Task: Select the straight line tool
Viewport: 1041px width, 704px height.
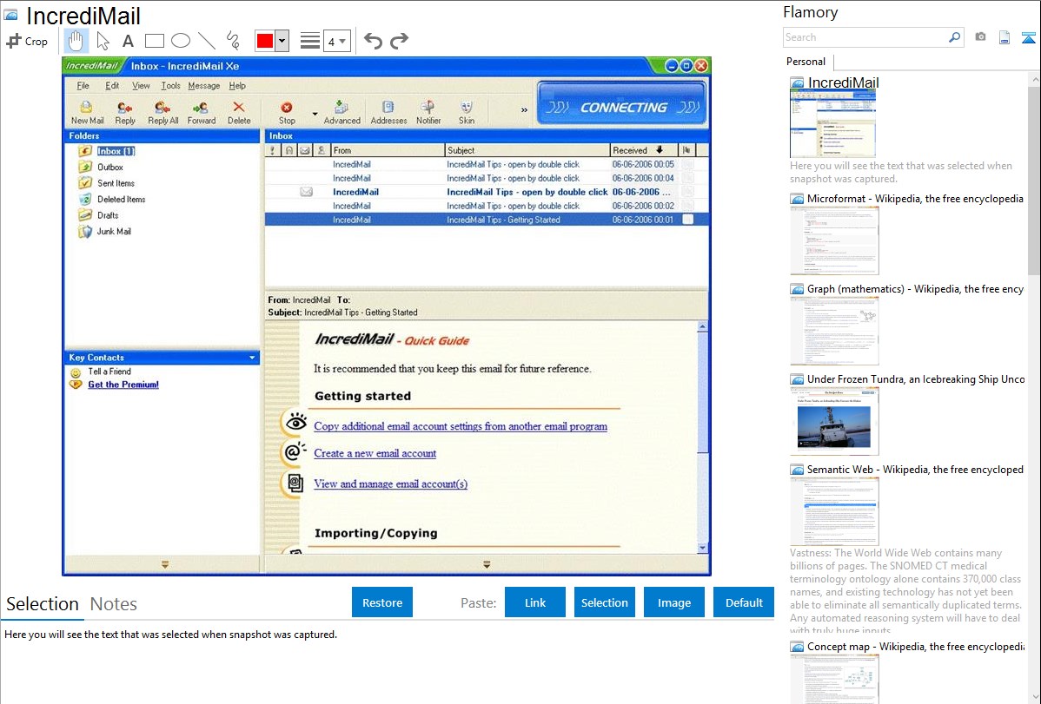Action: pyautogui.click(x=207, y=41)
